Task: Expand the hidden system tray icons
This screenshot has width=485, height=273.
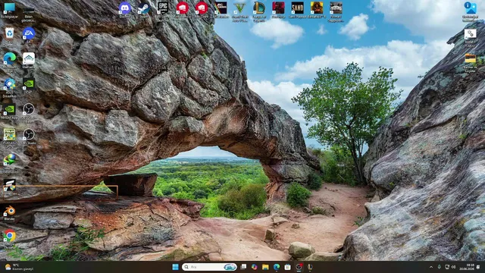Action: [431, 267]
